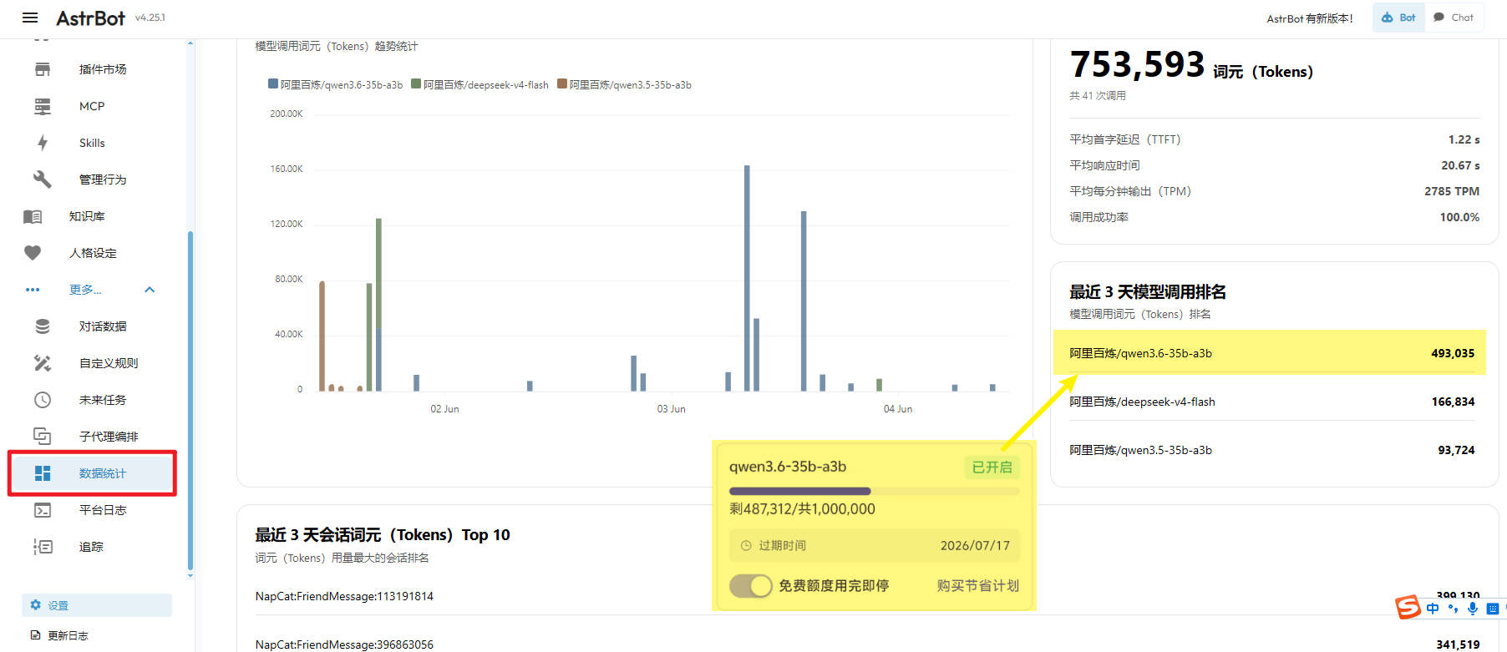The image size is (1507, 652).
Task: Open the 未来任务 page
Action: pos(103,400)
